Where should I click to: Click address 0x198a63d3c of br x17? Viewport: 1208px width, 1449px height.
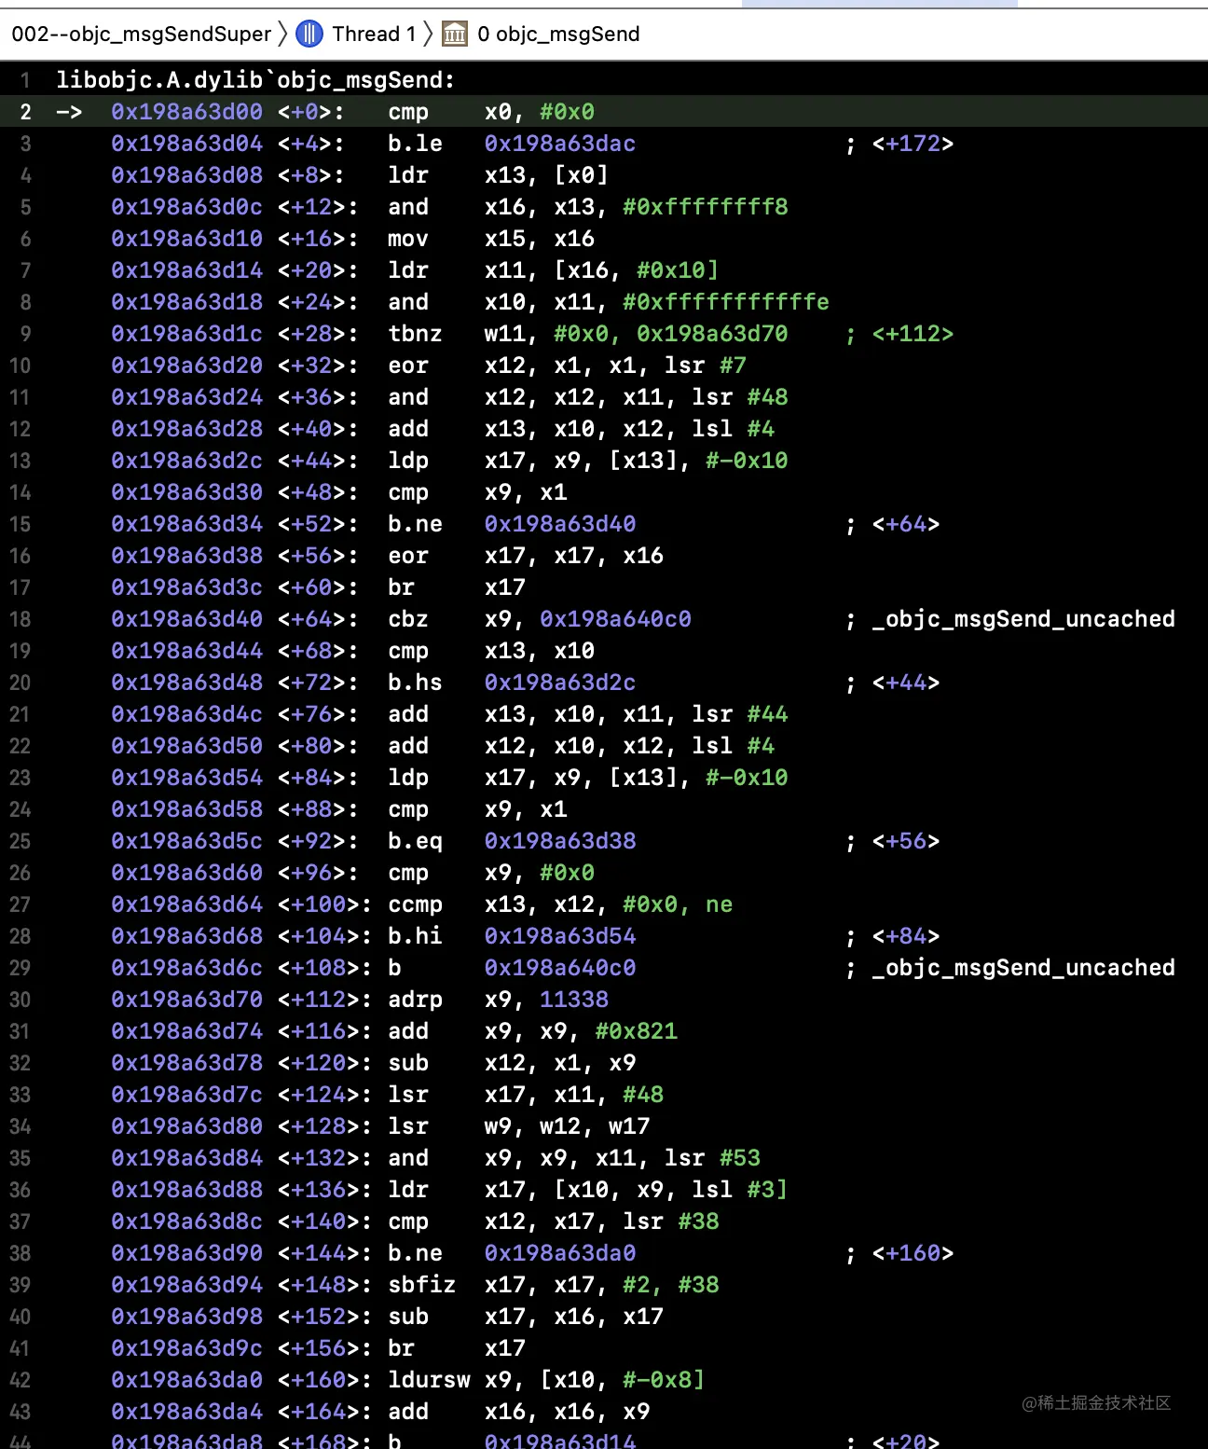[x=187, y=587]
